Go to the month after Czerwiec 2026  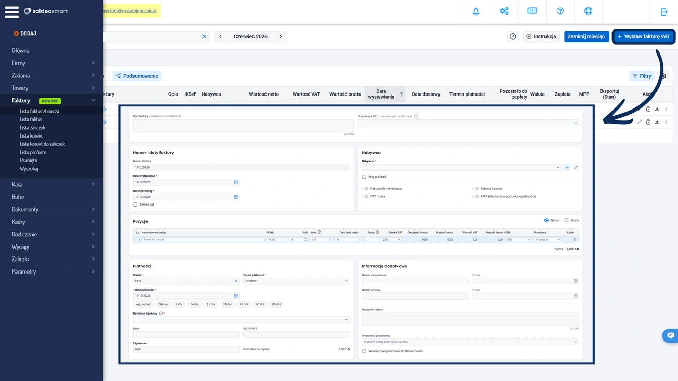click(x=281, y=37)
